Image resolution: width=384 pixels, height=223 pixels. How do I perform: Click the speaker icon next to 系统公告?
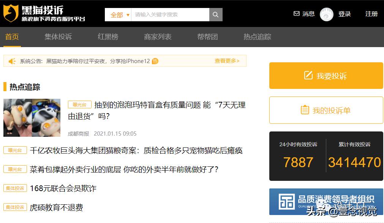click(x=11, y=61)
